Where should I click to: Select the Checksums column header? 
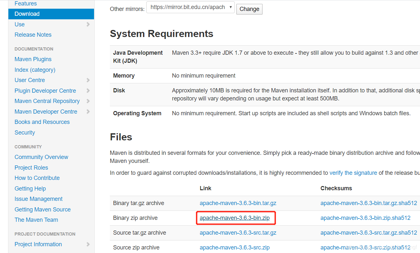(336, 188)
